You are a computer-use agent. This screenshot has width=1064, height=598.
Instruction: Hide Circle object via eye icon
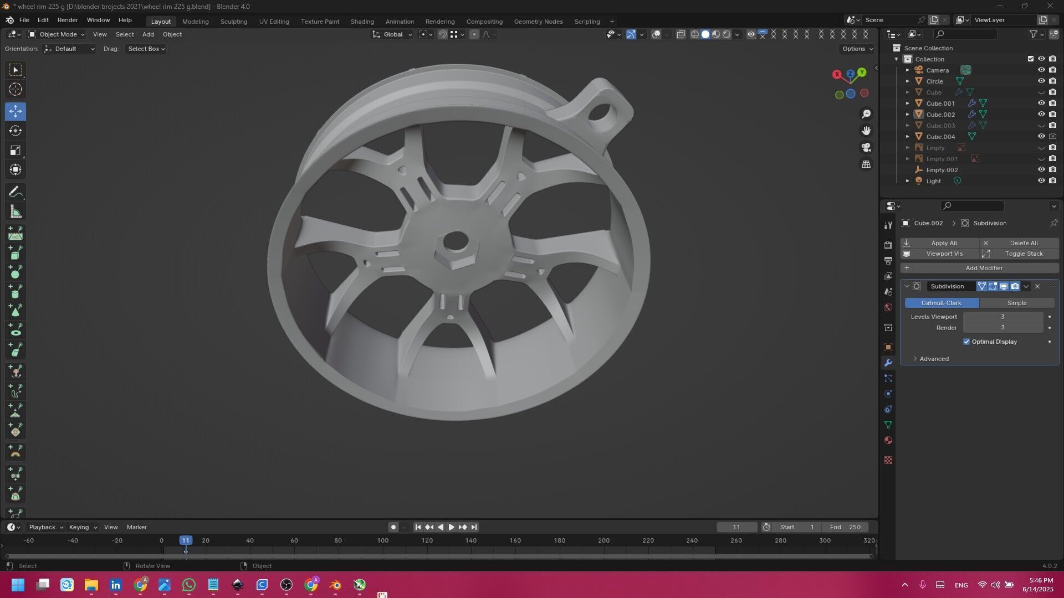pos(1041,81)
